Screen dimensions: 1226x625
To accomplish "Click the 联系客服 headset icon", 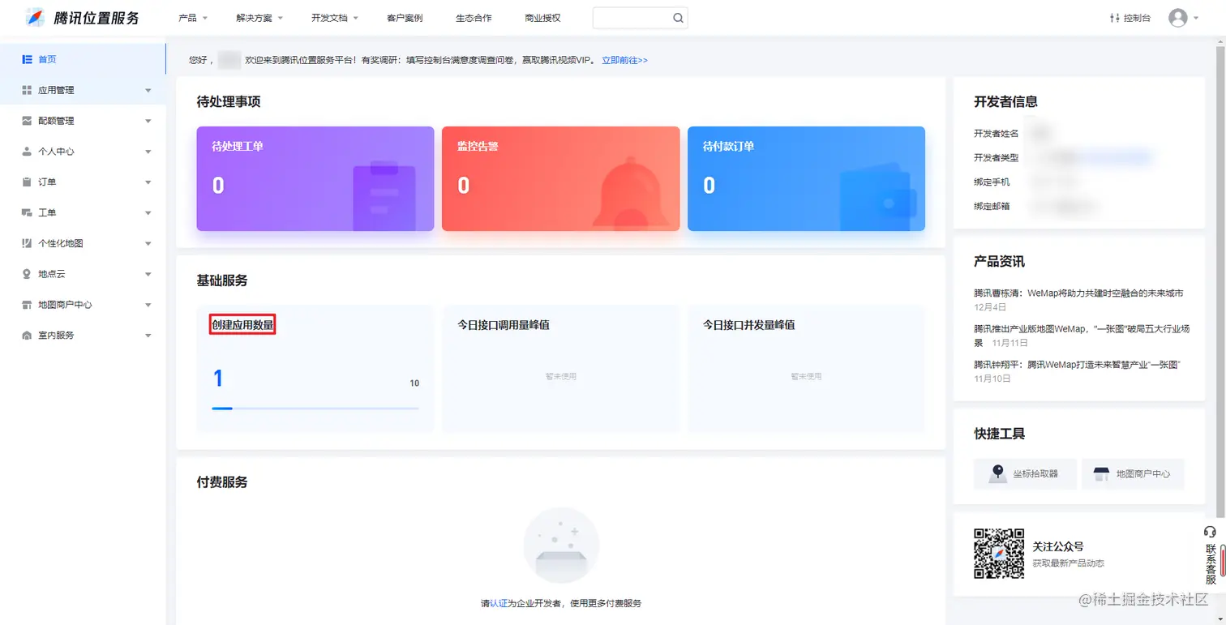I will 1208,531.
